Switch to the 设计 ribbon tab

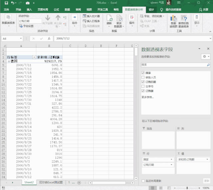pos(151,10)
